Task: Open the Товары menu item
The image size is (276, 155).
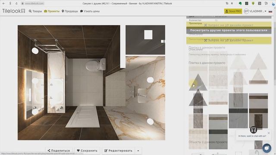Action: (37, 11)
